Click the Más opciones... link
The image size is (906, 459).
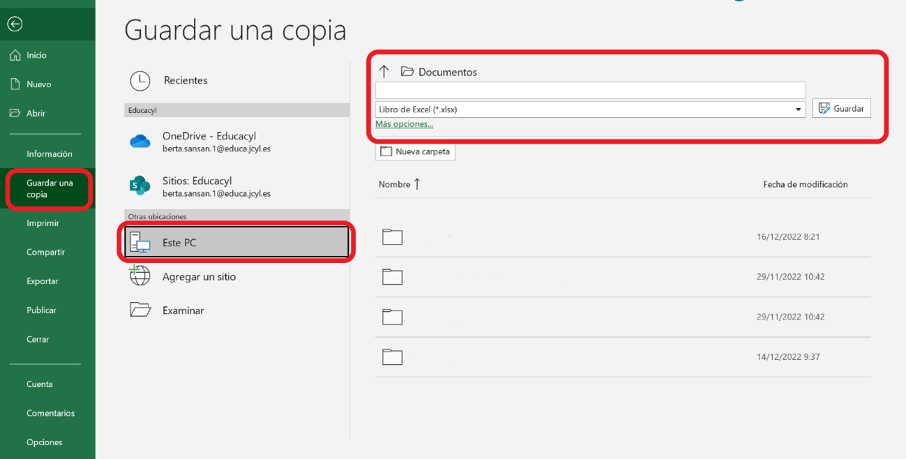404,124
